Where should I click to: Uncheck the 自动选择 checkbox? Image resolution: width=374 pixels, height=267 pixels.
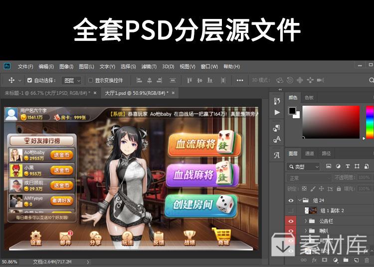point(29,80)
